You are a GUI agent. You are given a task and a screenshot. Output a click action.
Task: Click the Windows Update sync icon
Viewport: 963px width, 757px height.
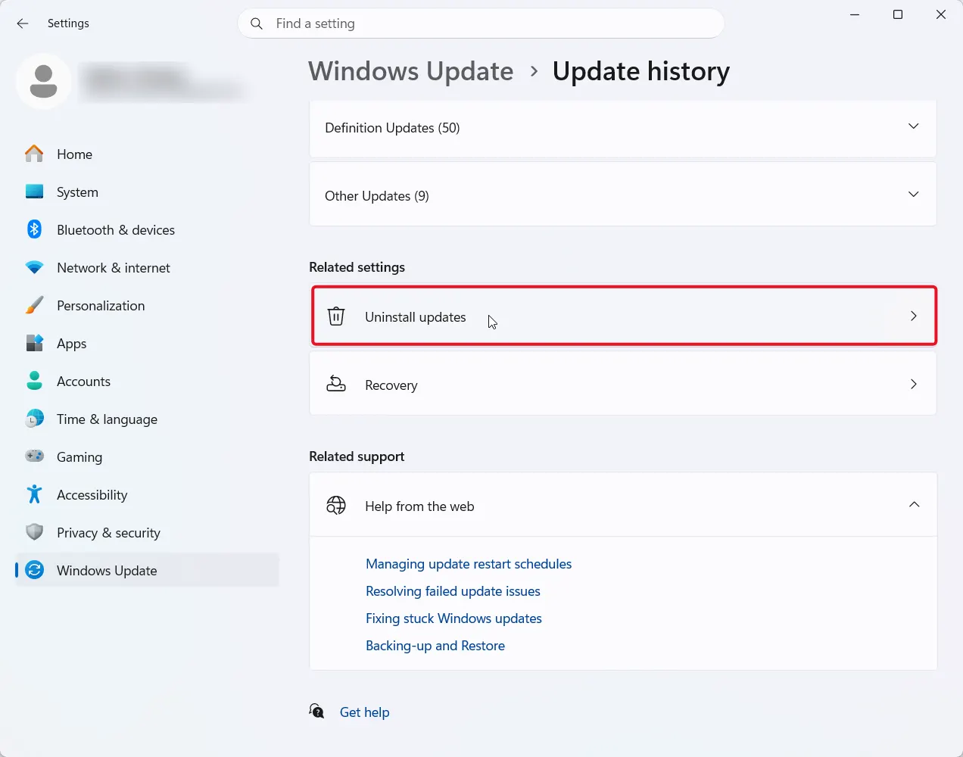point(34,570)
